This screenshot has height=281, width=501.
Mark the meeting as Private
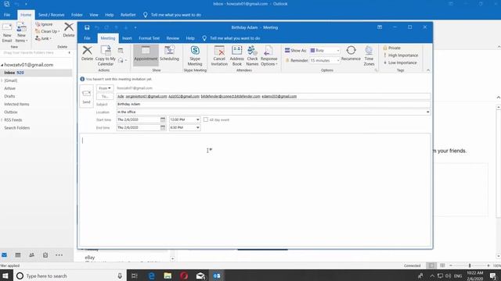pos(391,48)
